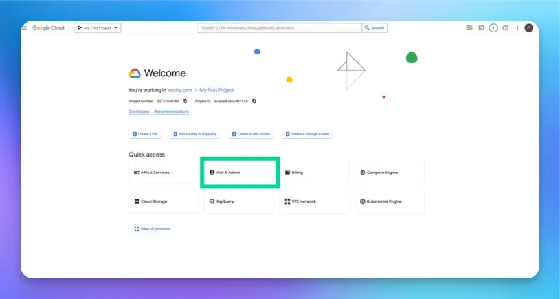Focus the resources search field

click(279, 28)
